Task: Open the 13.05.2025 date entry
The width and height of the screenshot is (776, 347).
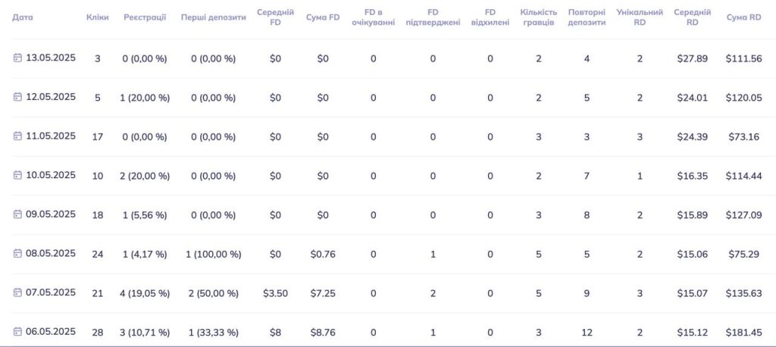Action: (51, 58)
